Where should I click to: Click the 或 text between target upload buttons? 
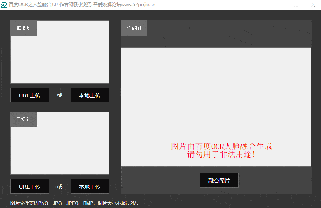click(60, 186)
